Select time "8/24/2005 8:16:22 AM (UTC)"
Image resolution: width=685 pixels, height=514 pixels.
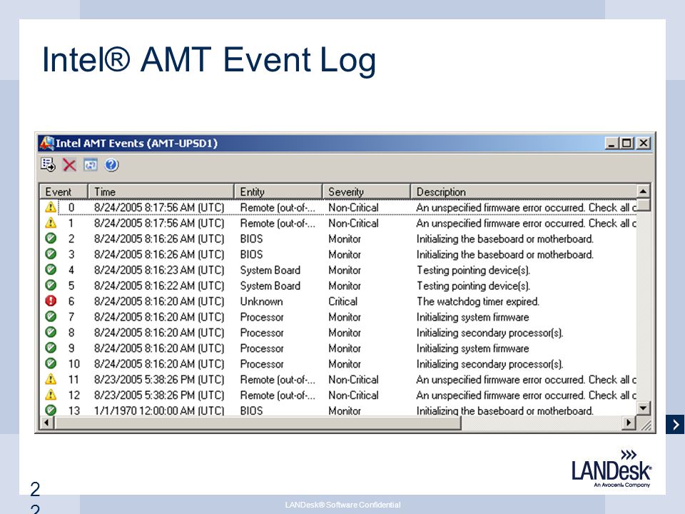pyautogui.click(x=159, y=286)
